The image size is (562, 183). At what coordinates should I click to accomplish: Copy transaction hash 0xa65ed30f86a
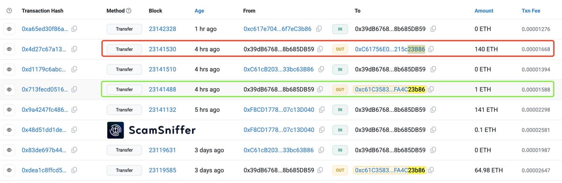pos(74,29)
